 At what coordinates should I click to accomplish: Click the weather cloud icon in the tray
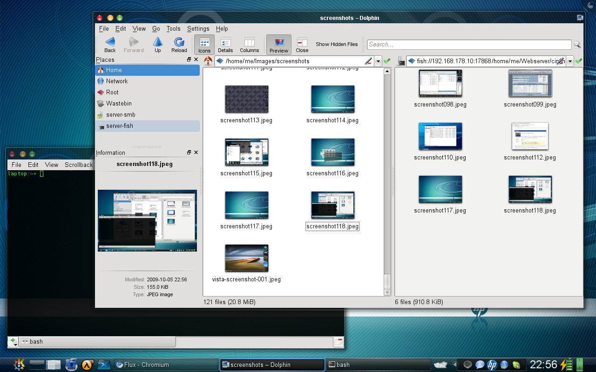(440, 365)
